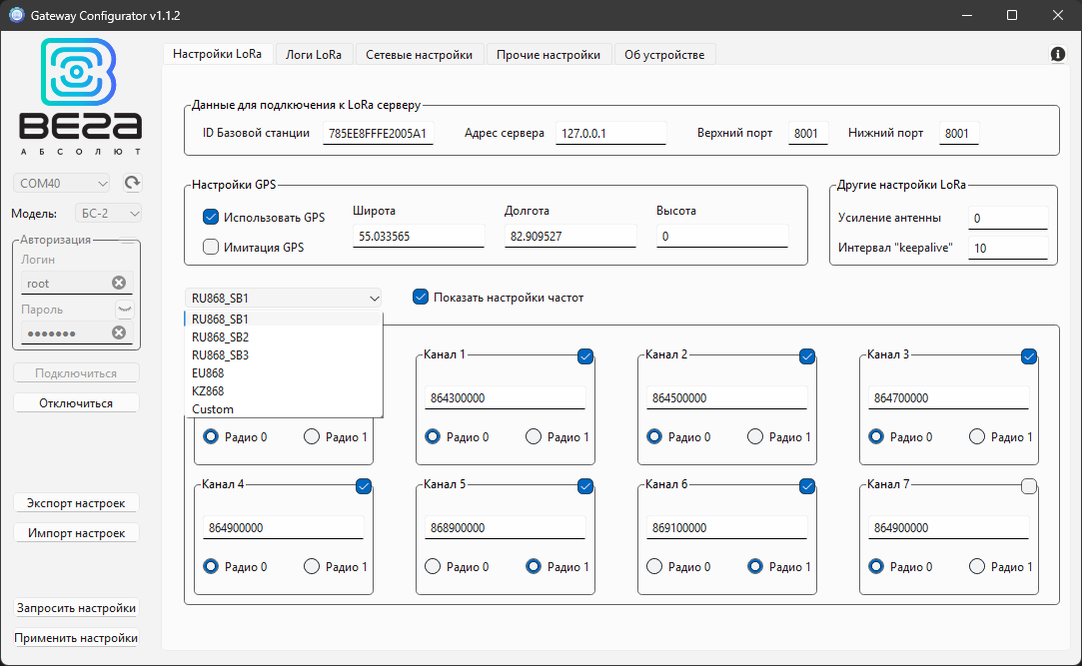Enable Имитация GPS

210,245
